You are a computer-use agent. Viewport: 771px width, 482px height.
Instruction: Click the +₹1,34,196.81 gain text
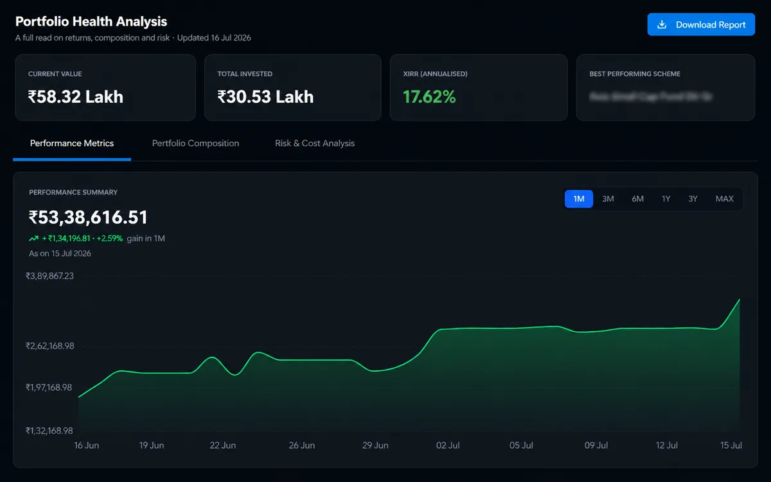point(66,239)
